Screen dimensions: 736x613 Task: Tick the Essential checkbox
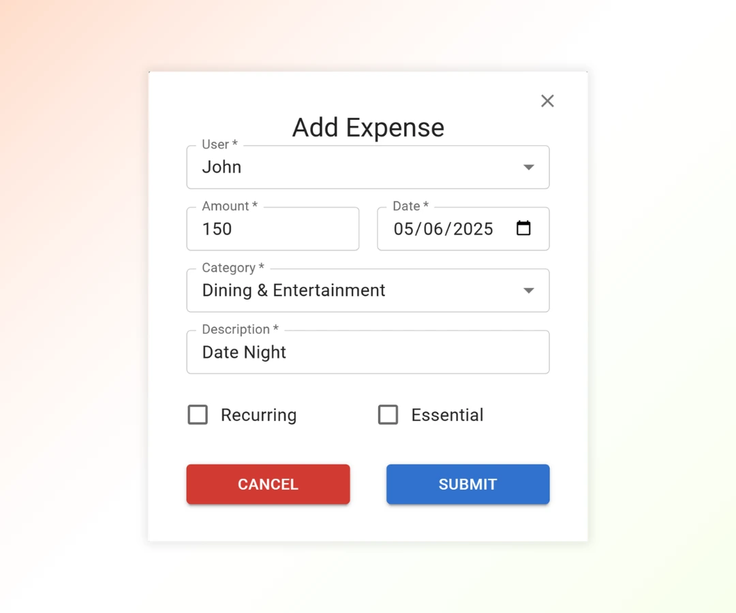(388, 415)
